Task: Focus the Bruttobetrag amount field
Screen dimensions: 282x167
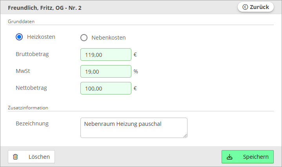Action: [106, 54]
